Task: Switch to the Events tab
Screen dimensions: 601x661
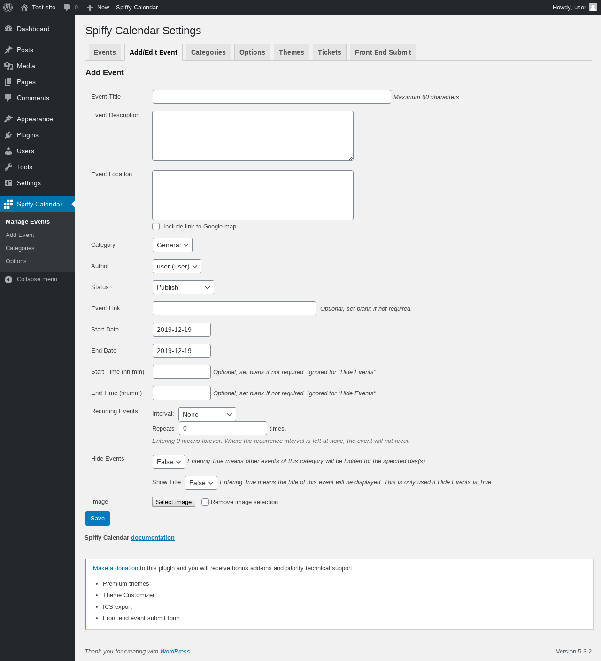Action: pyautogui.click(x=105, y=52)
